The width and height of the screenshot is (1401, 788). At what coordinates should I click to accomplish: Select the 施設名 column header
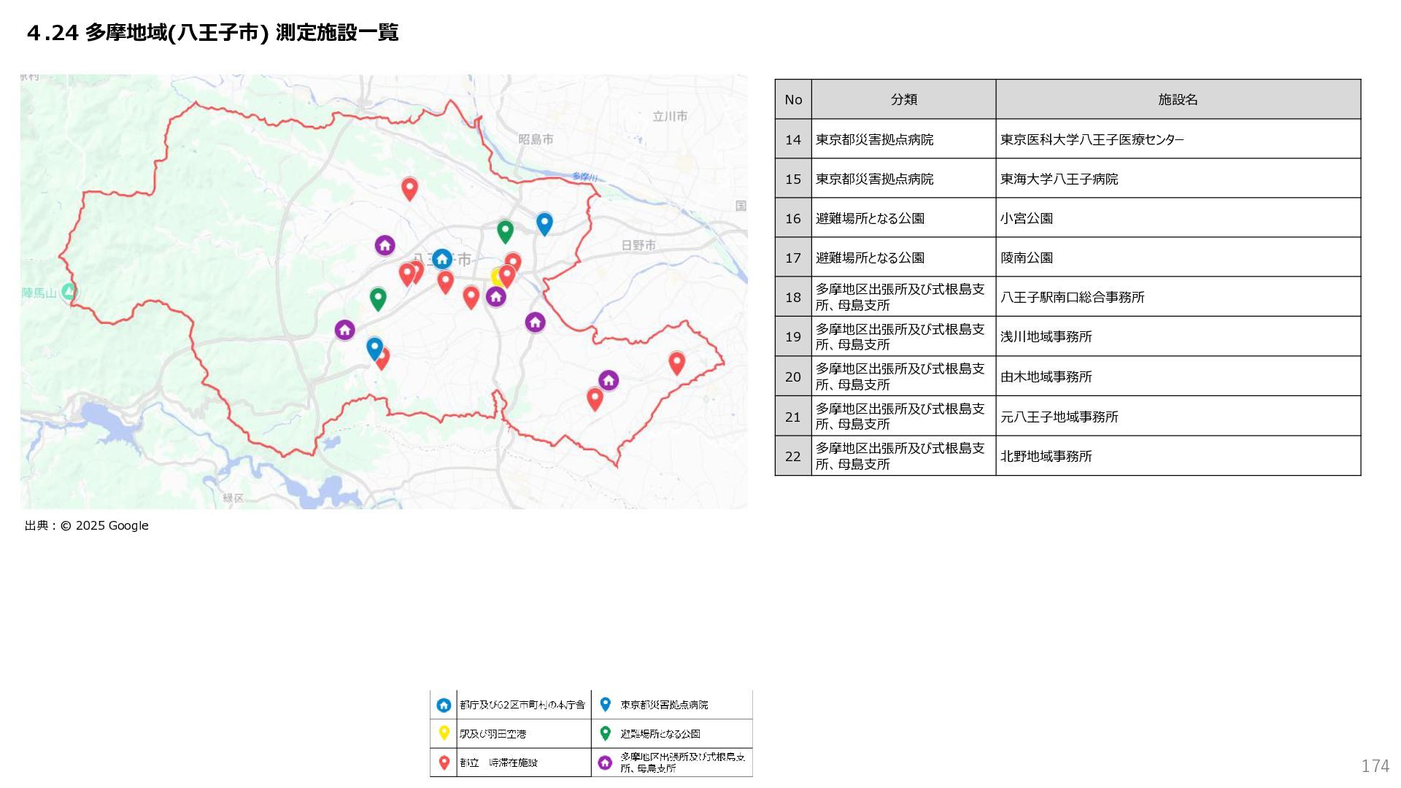(1178, 99)
